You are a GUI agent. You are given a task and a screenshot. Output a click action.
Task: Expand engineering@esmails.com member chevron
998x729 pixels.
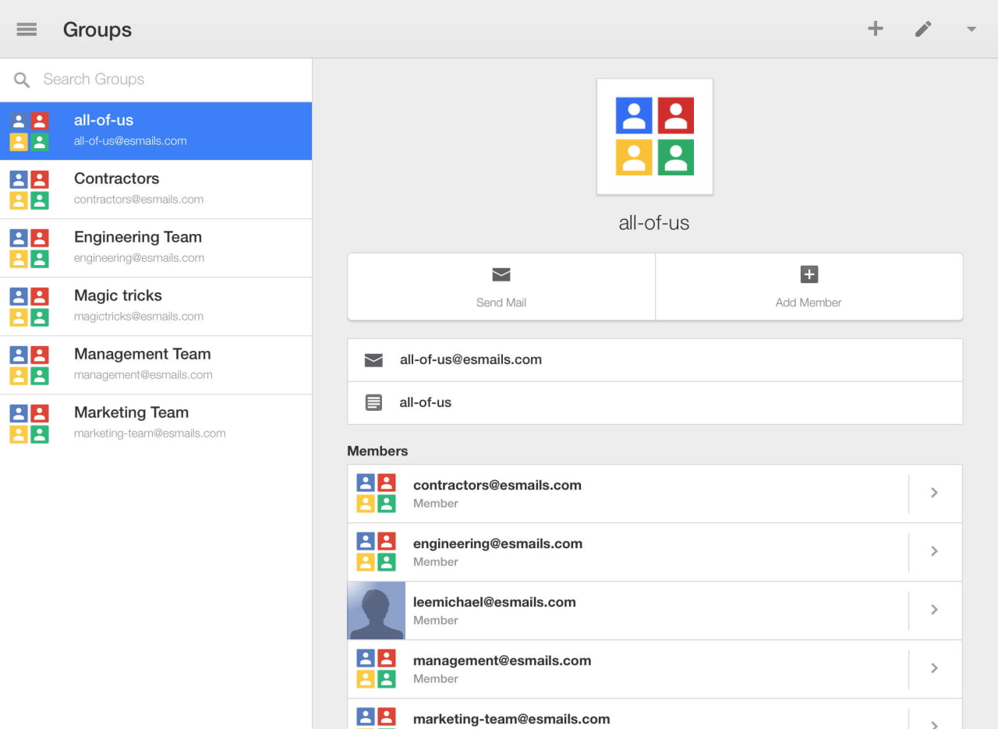934,551
